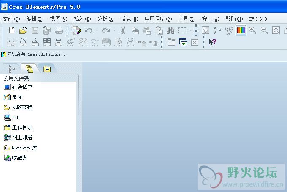The width and height of the screenshot is (287, 192).
Task: Switch to the folder browser tab
Action: (x=30, y=69)
